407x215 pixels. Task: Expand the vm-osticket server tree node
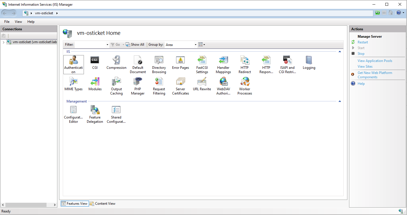[x=3, y=42]
